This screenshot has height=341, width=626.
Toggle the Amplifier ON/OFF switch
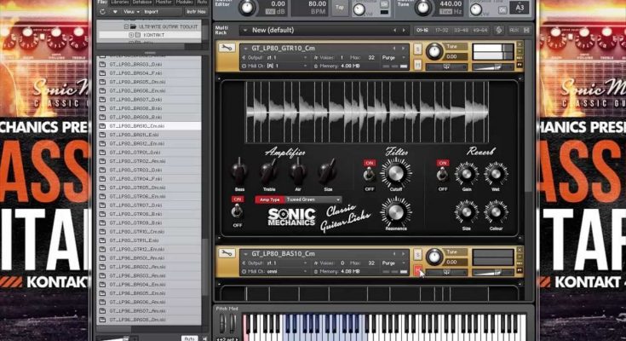click(237, 211)
